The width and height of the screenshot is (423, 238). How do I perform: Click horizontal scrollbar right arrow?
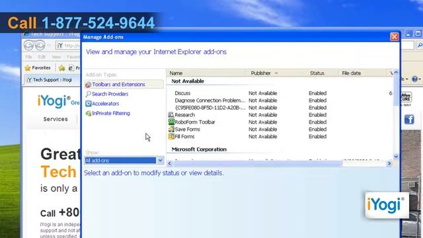coord(389,163)
